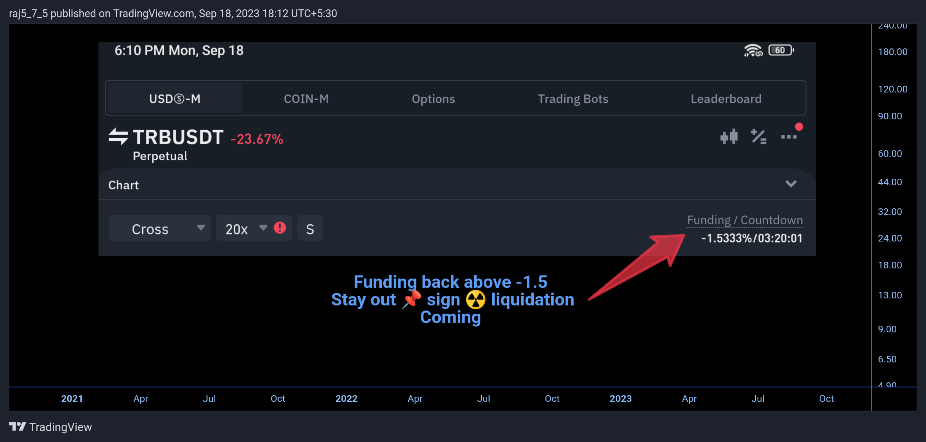Select the Options tab
The width and height of the screenshot is (926, 442).
(x=433, y=99)
